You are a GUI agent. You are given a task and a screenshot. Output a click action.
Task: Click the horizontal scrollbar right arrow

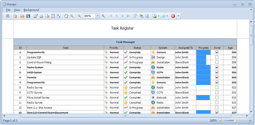247,116
